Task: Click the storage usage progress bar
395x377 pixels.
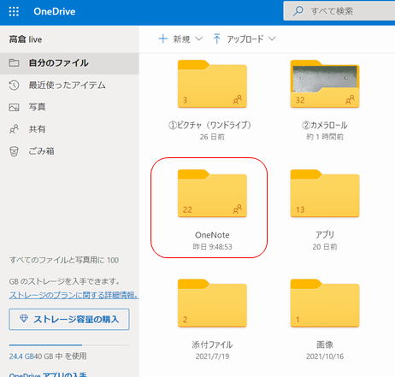Action: 69,345
